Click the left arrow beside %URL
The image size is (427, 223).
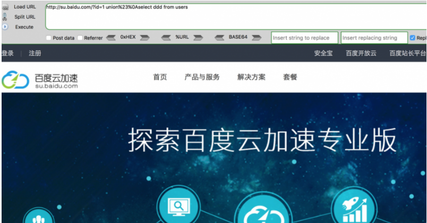(166, 37)
